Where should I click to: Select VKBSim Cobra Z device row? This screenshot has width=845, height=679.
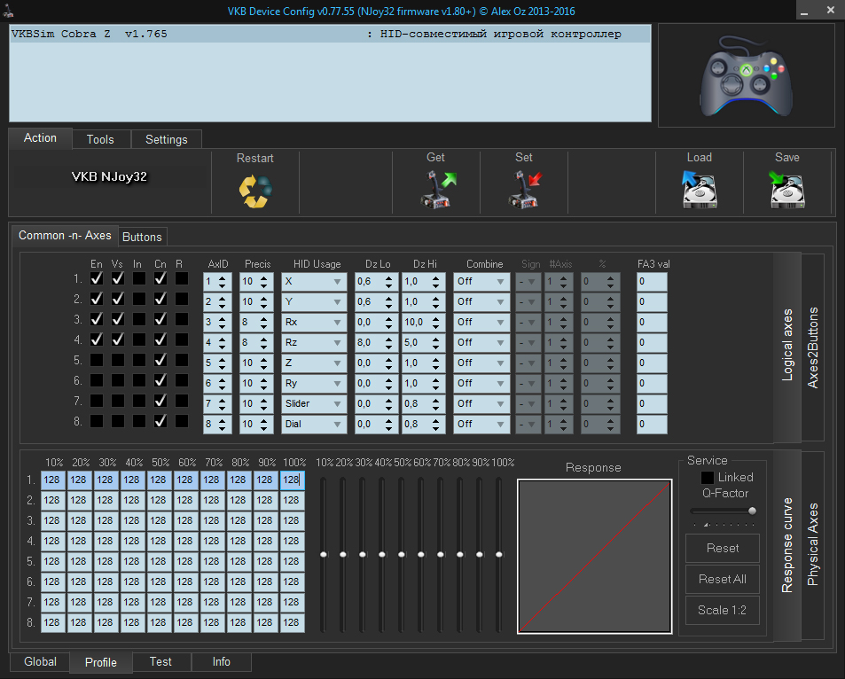click(x=330, y=34)
